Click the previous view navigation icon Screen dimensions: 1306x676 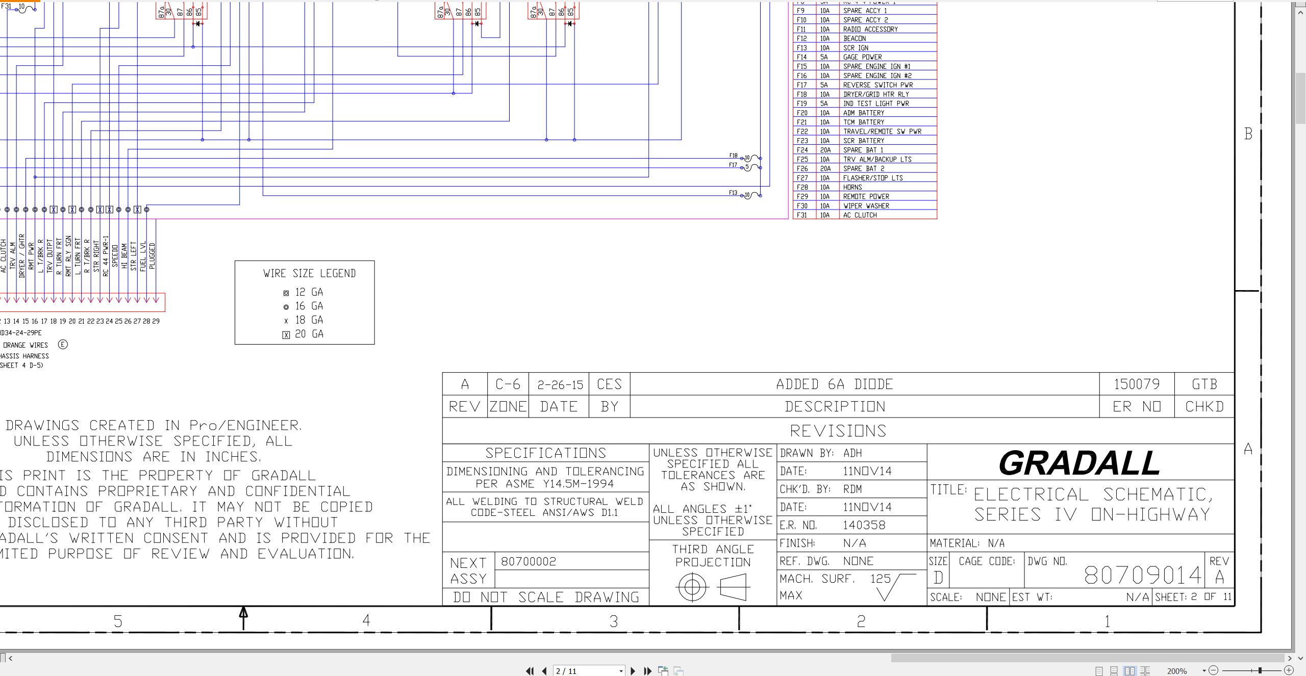coord(663,671)
